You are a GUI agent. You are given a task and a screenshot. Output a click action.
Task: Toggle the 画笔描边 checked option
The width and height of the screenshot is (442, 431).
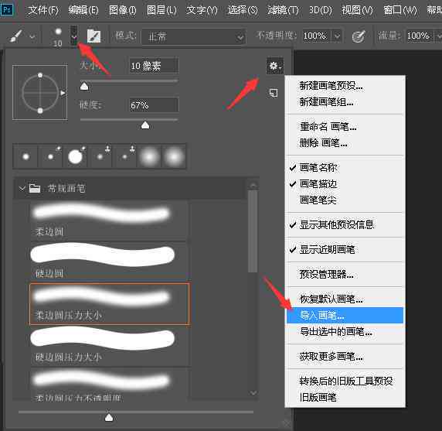click(x=345, y=184)
